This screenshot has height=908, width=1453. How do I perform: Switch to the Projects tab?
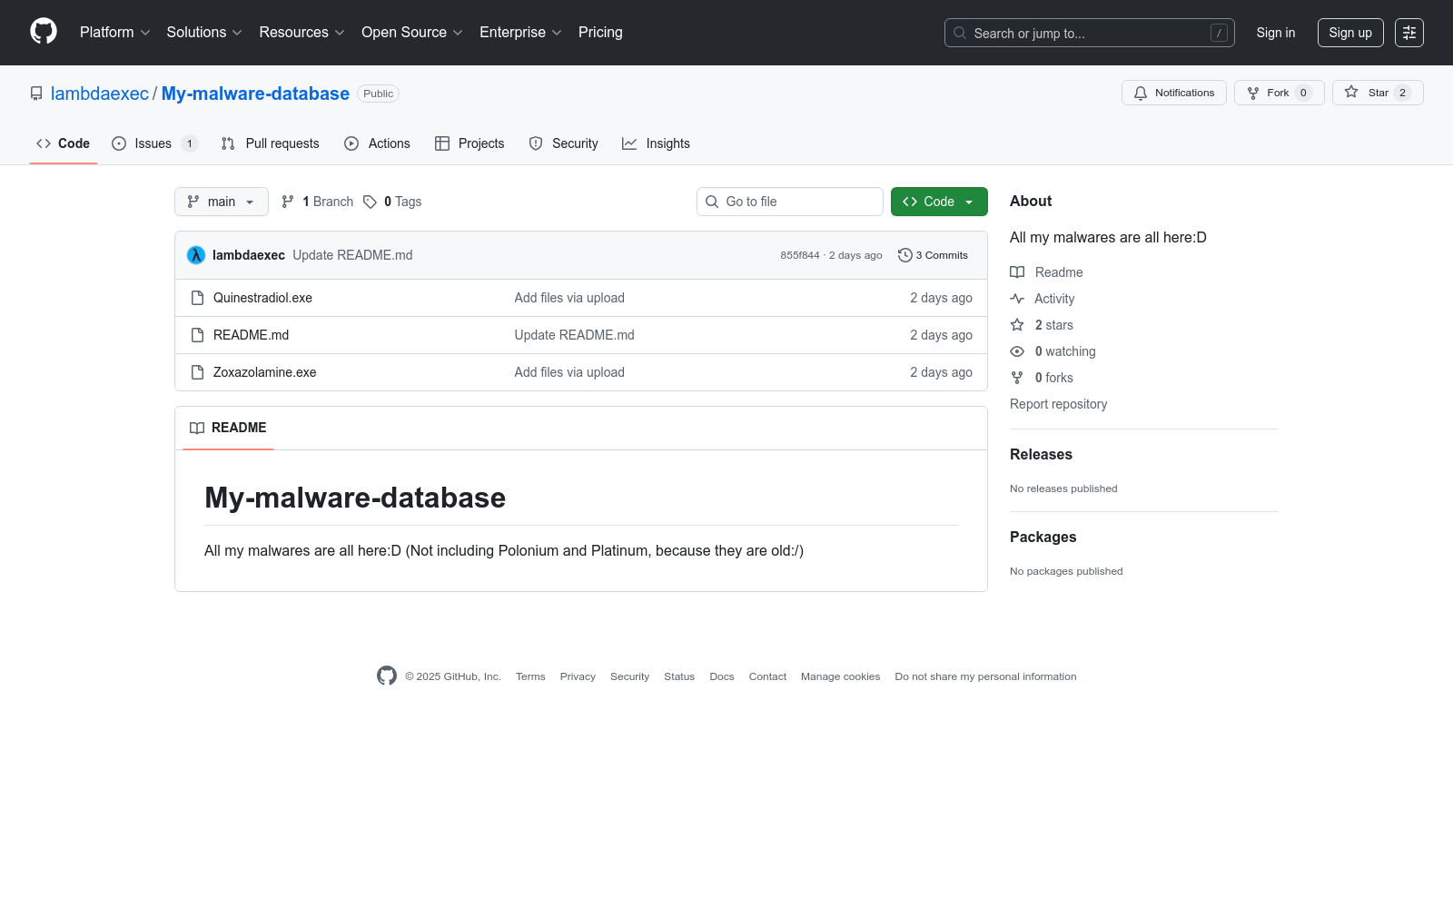coord(470,143)
